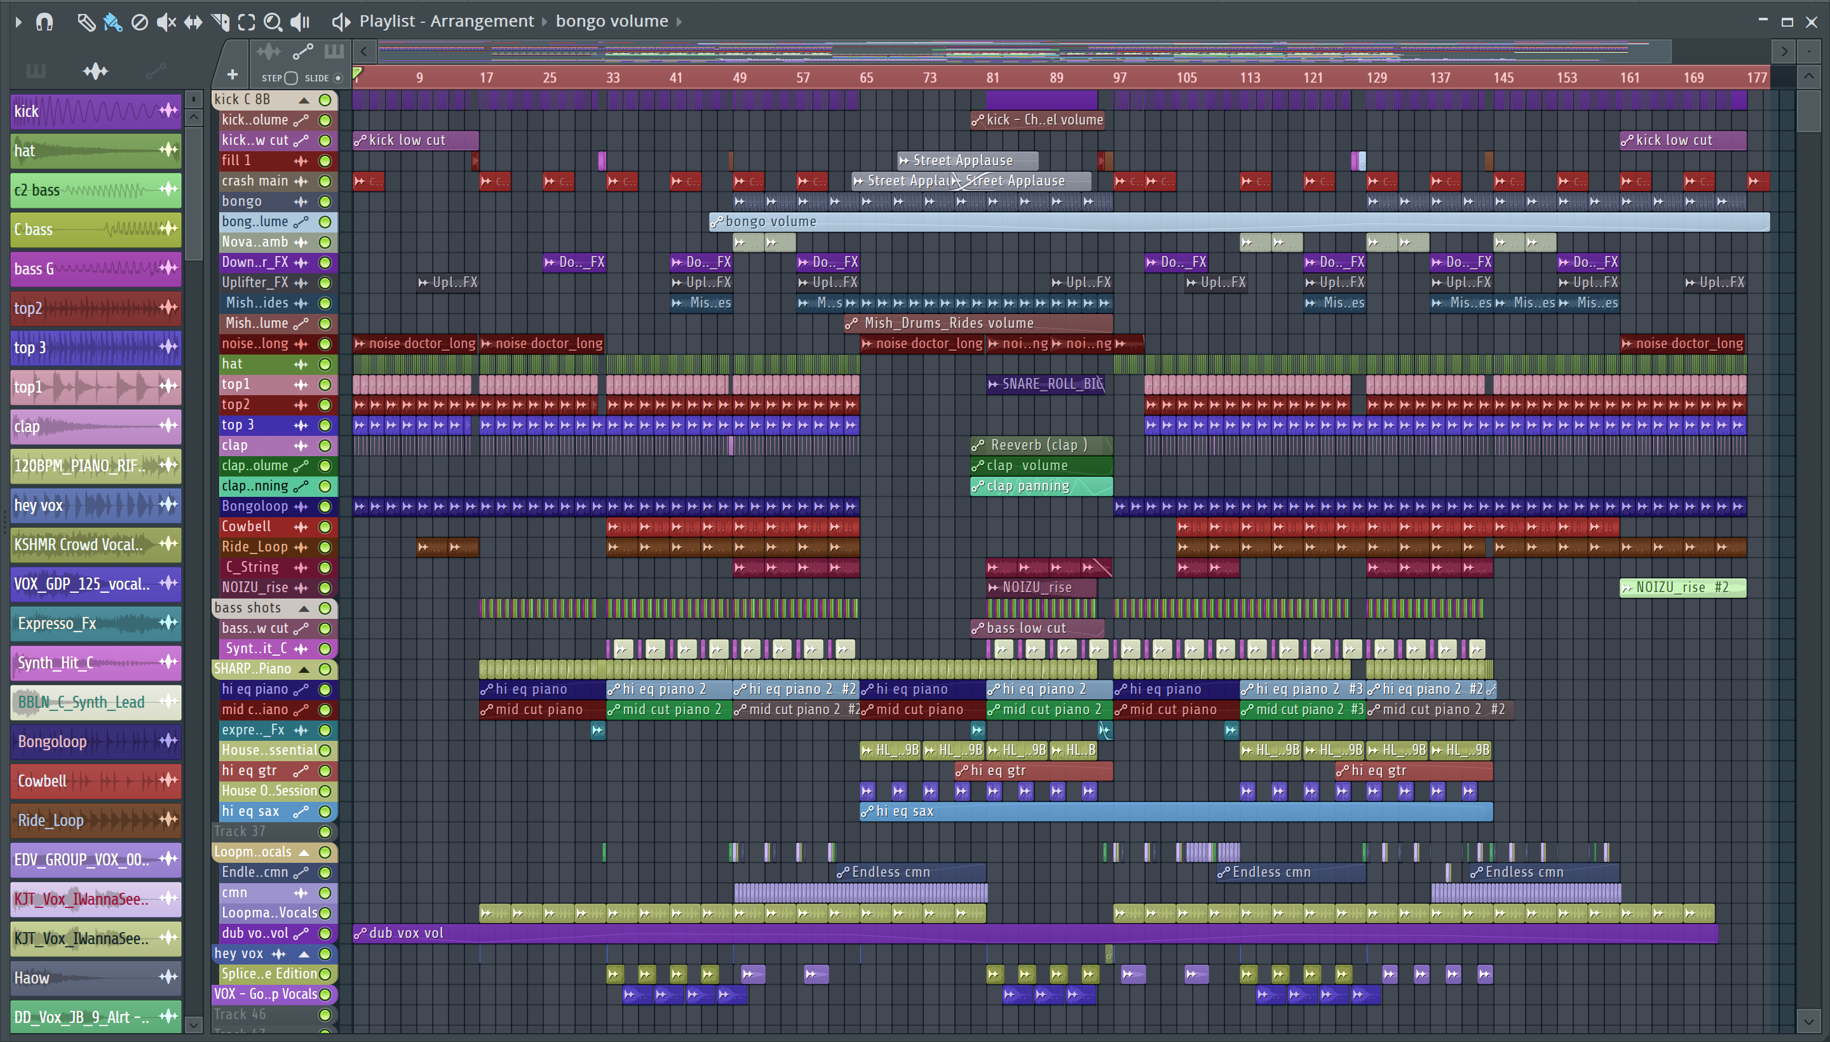Show automation clips in the picker panel
Viewport: 1830px width, 1042px height.
(155, 71)
